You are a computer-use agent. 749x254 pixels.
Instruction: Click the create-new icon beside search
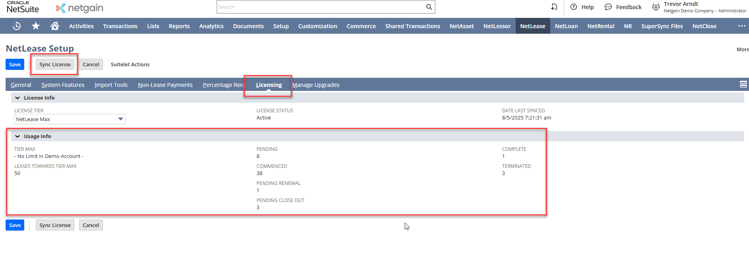pos(554,7)
